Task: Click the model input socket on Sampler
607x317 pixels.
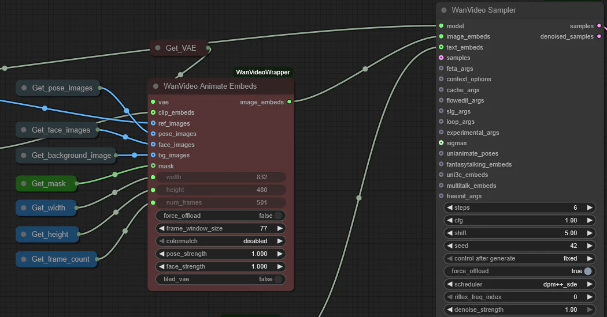Action: (441, 26)
